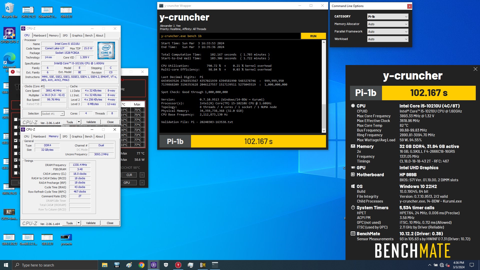This screenshot has width=480, height=270.
Task: Open the GBench42.1 desktop shortcut
Action: (x=47, y=12)
